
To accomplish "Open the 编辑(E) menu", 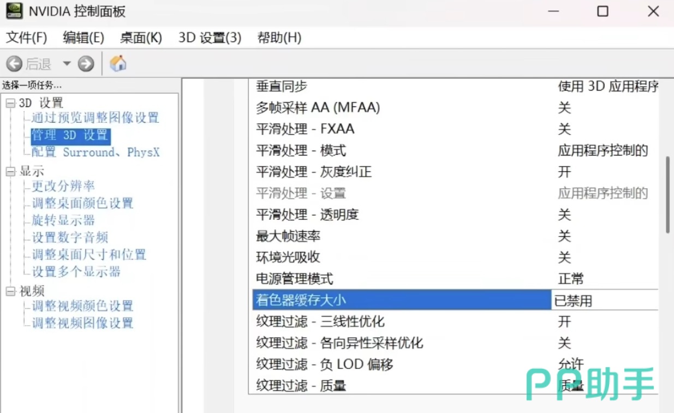I will pos(83,38).
